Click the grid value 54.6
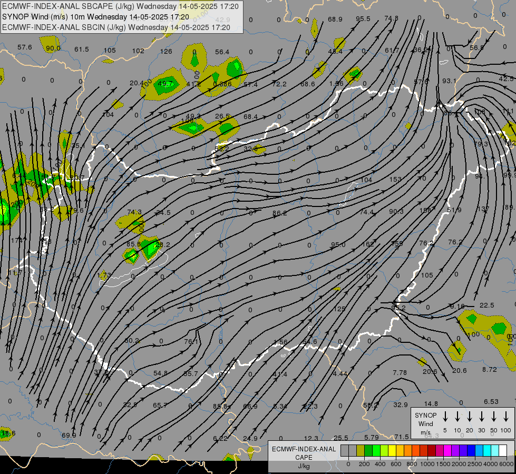The width and height of the screenshot is (516, 474). [x=310, y=342]
